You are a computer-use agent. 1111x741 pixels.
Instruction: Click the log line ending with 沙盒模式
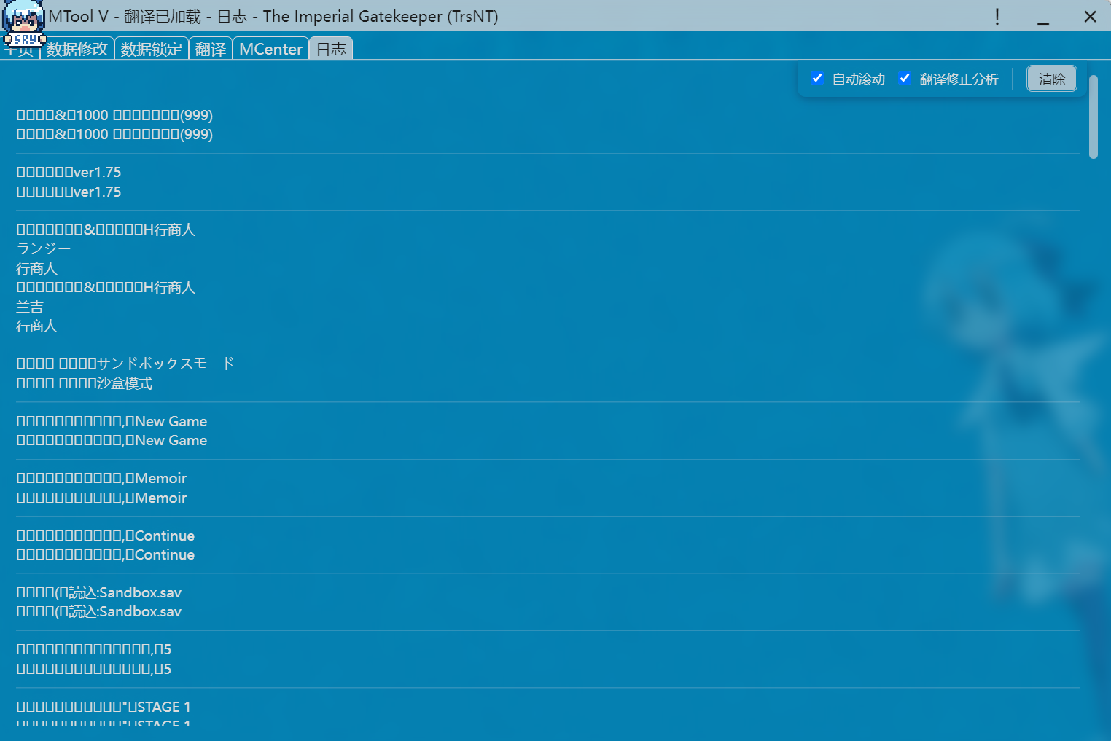point(85,383)
